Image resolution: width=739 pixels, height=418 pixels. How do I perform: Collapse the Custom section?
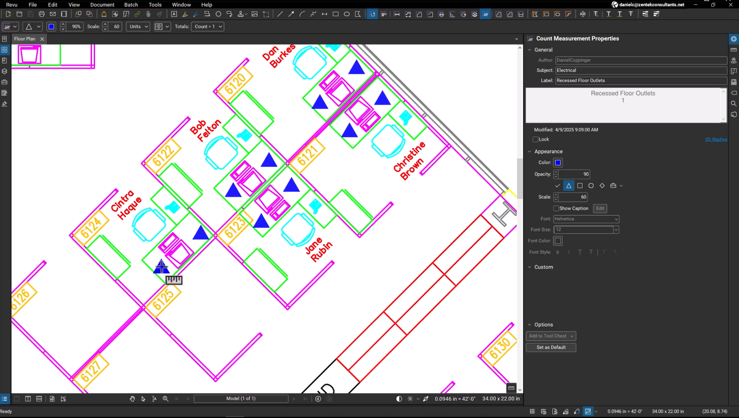click(x=530, y=267)
